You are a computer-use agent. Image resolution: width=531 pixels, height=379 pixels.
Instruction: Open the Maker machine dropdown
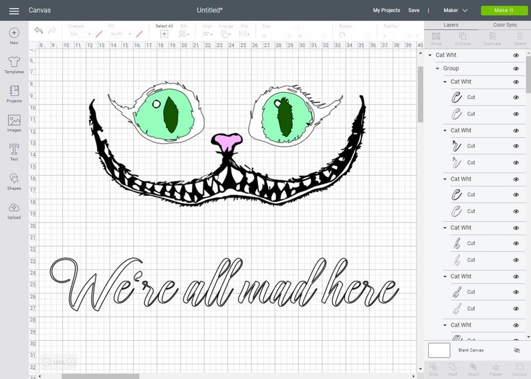455,11
